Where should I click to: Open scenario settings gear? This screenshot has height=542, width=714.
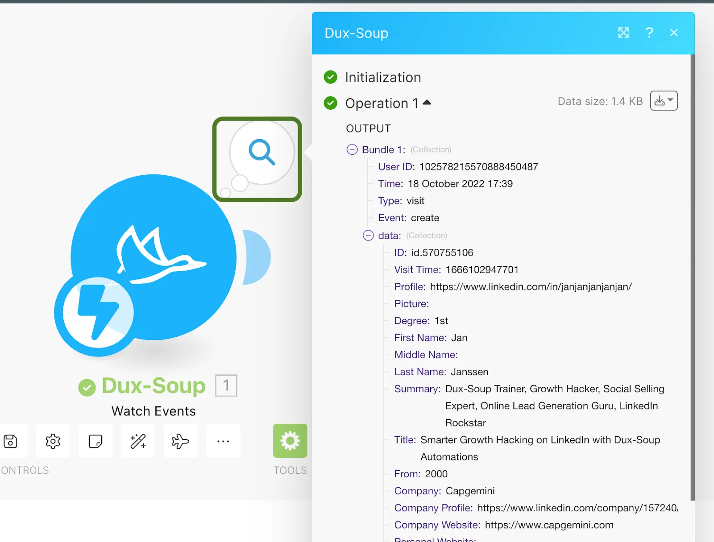53,441
